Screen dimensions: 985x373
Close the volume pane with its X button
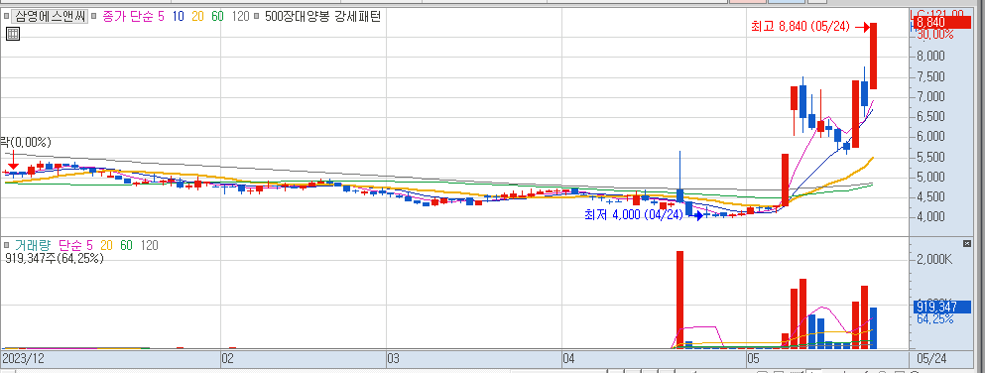point(967,244)
